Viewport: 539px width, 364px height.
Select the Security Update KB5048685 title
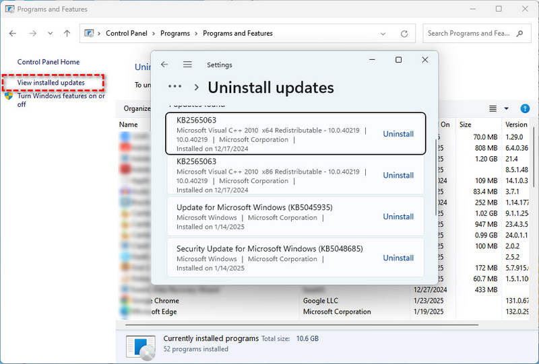(x=269, y=249)
